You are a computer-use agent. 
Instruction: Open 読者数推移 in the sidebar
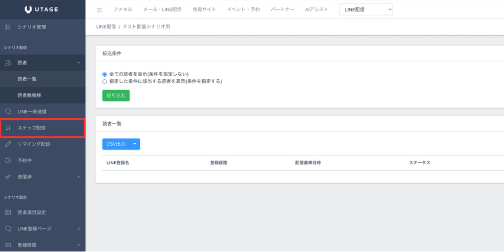point(43,95)
